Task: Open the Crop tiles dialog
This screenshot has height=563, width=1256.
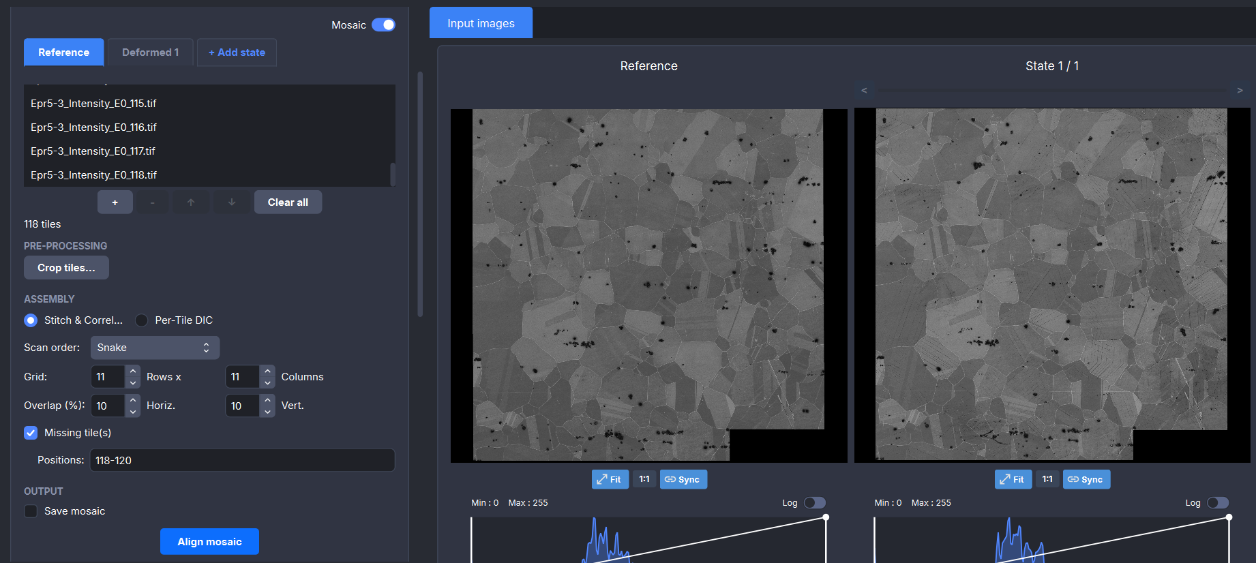Action: (x=66, y=268)
